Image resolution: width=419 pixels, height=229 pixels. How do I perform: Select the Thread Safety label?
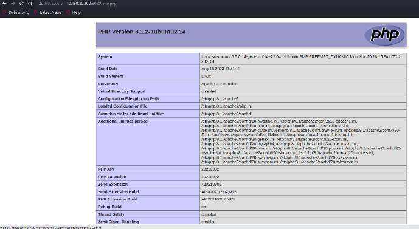click(111, 214)
